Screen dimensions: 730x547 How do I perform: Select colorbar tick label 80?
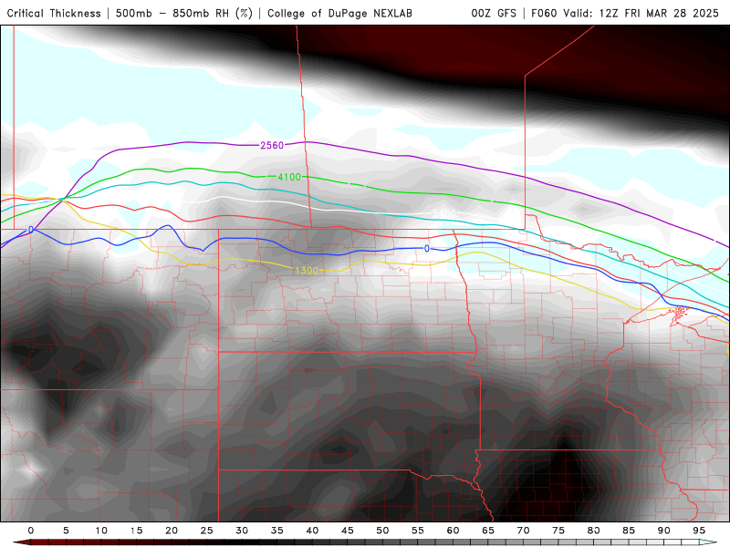pos(594,531)
